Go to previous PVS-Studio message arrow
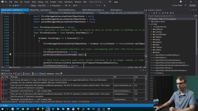The image size is (198, 111). click(x=11, y=74)
